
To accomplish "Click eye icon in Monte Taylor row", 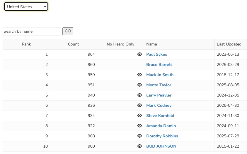I will pos(139,85).
